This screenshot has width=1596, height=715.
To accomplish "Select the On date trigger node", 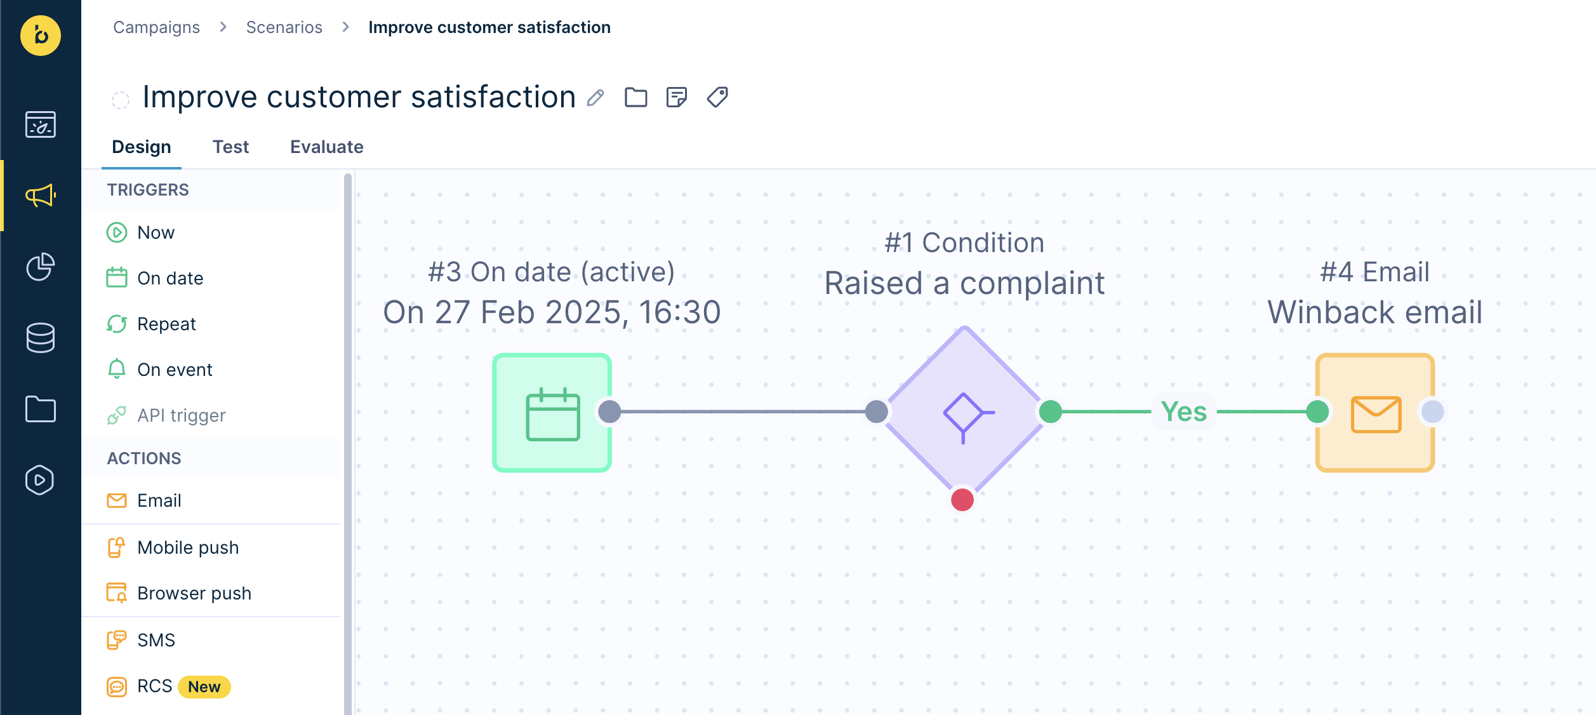I will (x=552, y=412).
